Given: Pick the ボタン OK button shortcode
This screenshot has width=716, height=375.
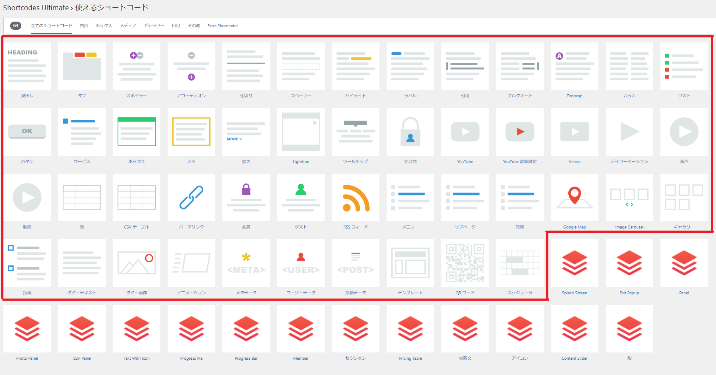Looking at the screenshot, I should click(27, 132).
